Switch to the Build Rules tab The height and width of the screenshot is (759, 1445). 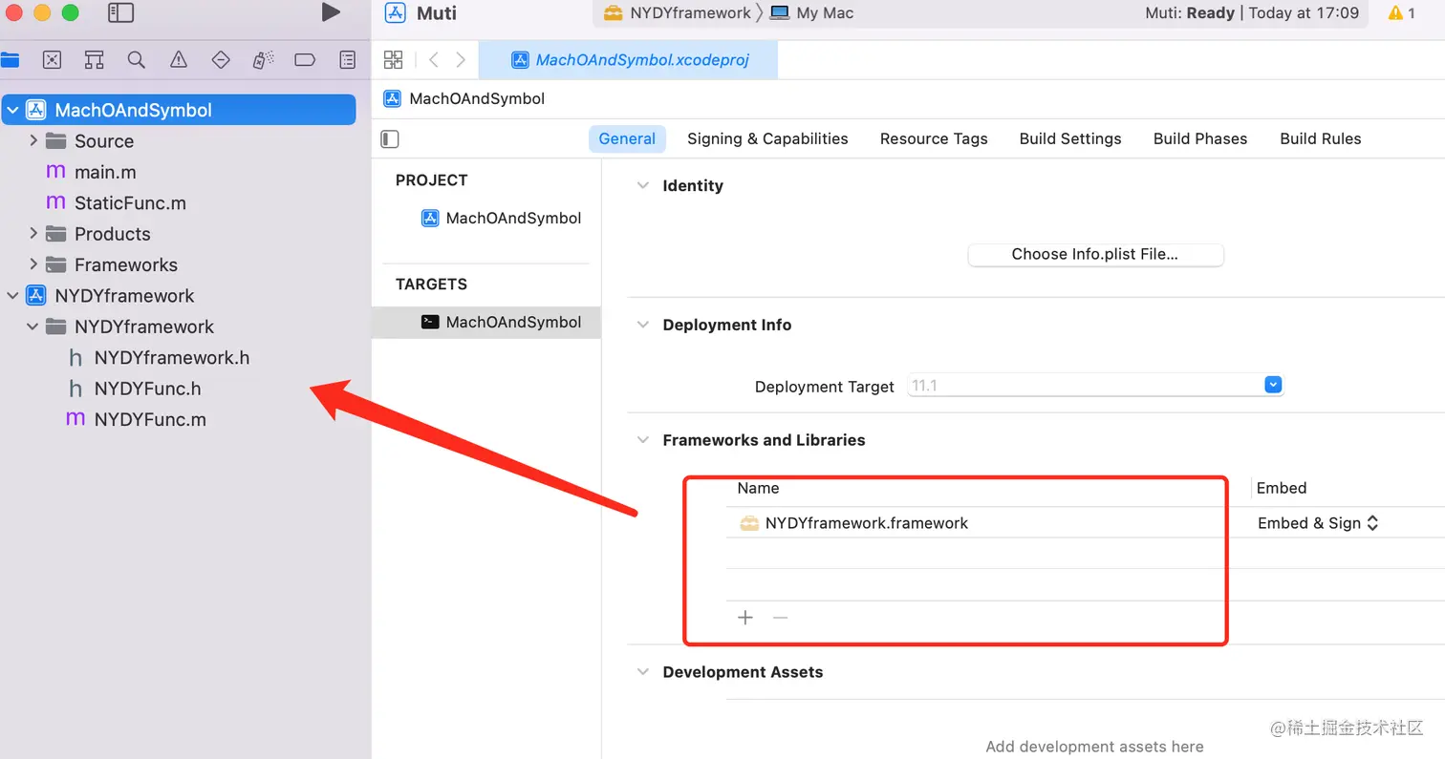coord(1321,138)
